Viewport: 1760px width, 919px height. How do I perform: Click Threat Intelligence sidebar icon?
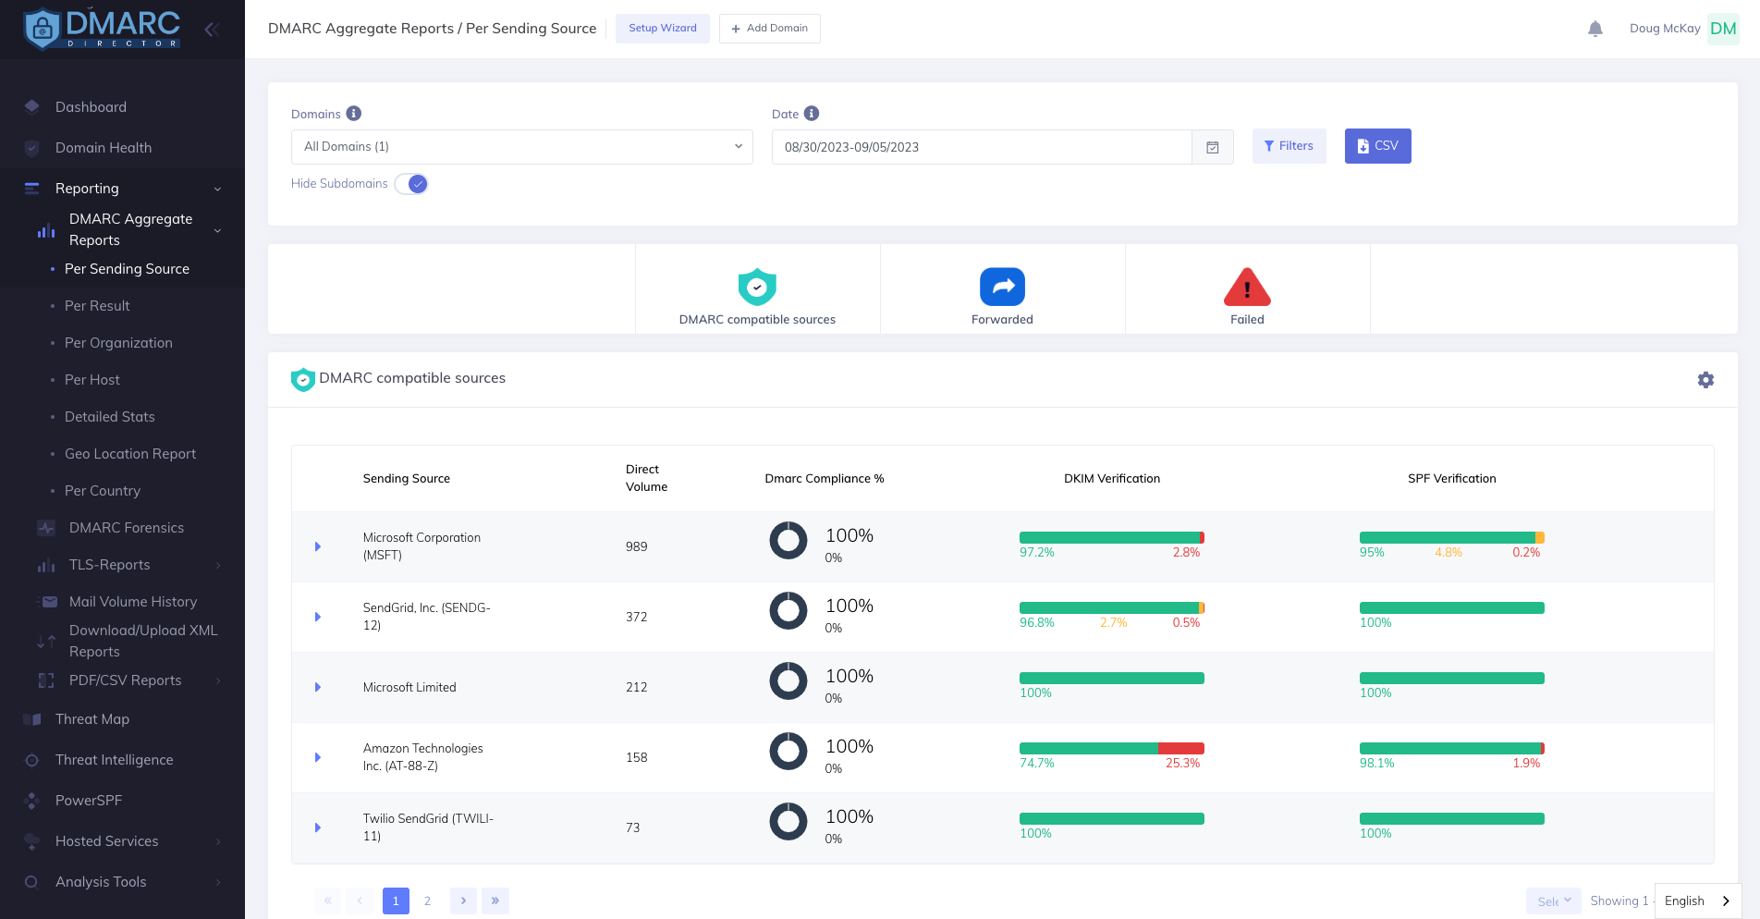pos(32,760)
